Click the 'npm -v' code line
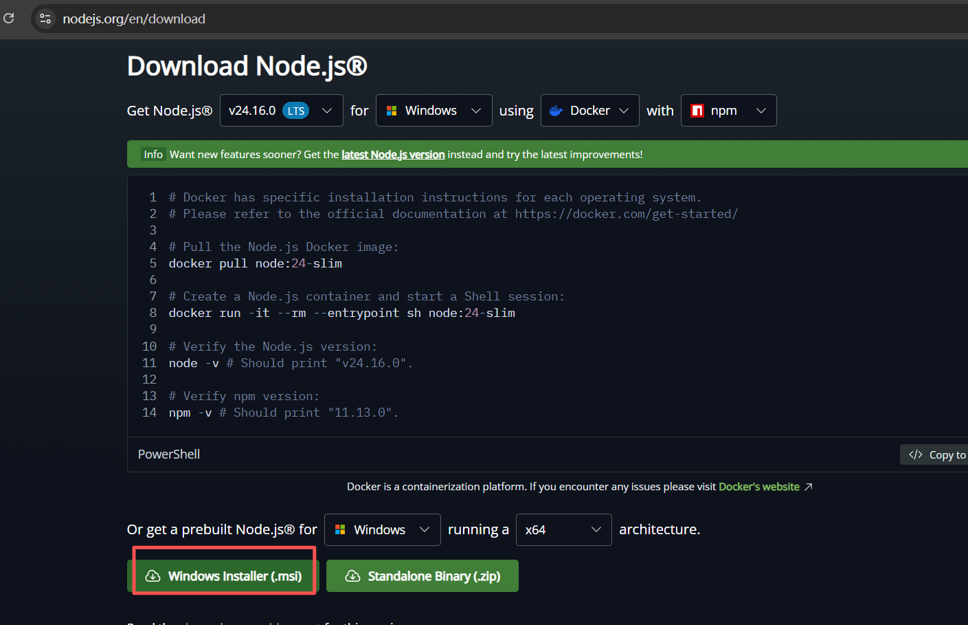The height and width of the screenshot is (625, 968). 284,413
